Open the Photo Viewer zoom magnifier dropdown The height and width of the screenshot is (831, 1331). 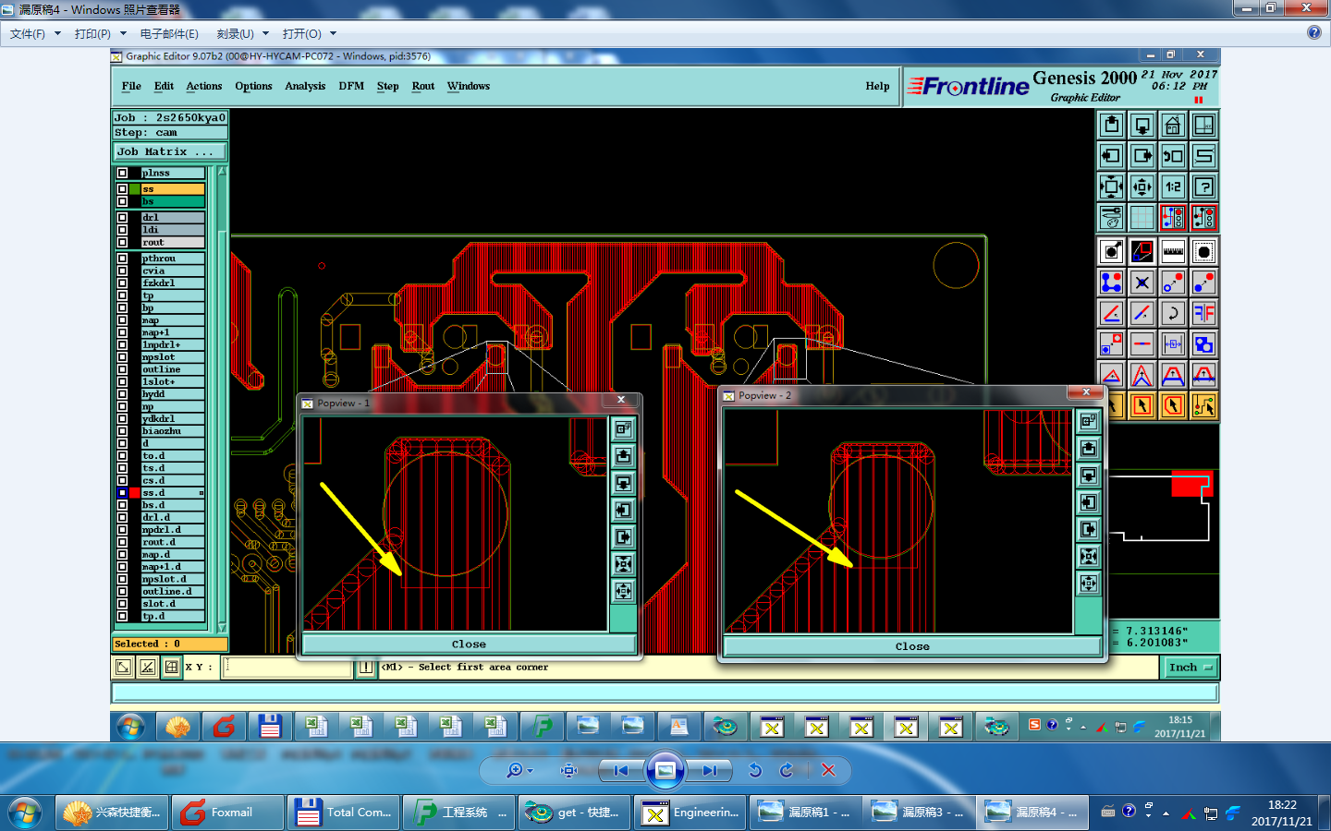coord(519,770)
